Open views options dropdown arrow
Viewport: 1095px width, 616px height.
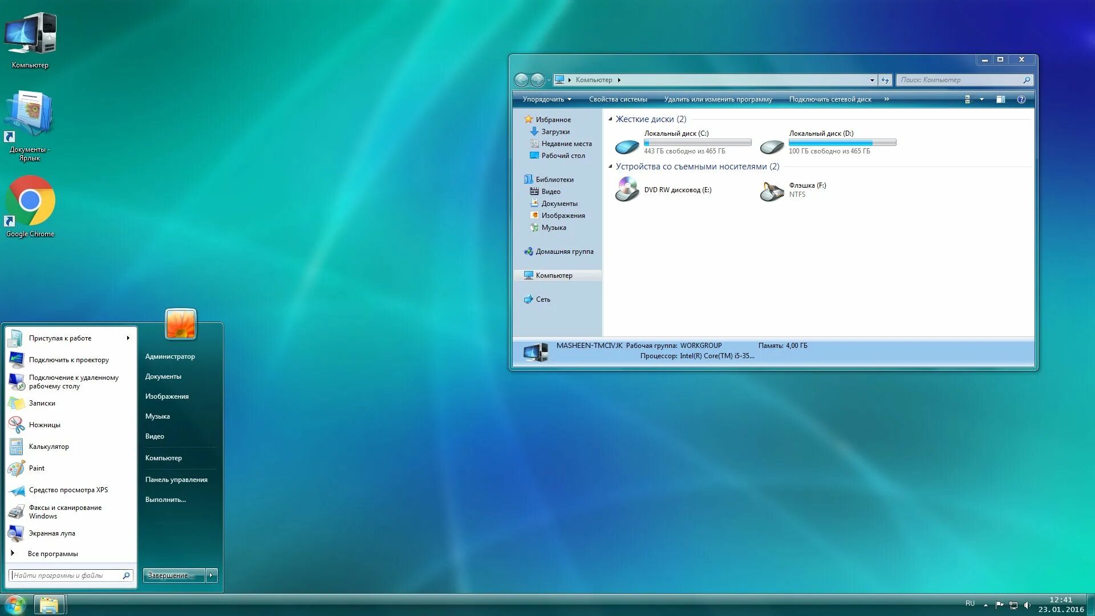(x=982, y=99)
